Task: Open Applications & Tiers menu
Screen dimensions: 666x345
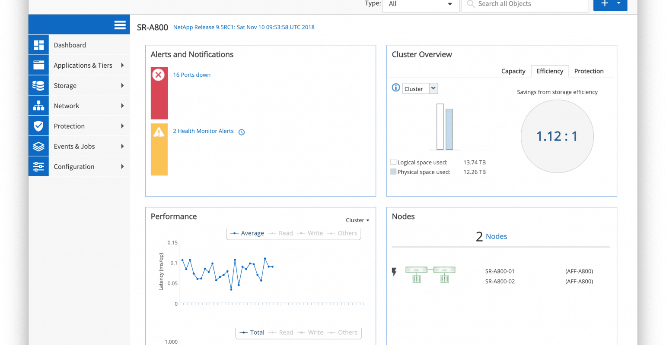Action: pos(79,65)
